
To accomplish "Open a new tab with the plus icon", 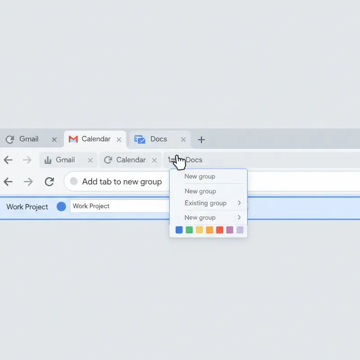I will coord(201,139).
